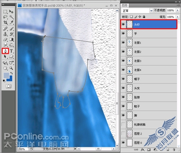Screen dimensions: 181x153
Task: Select the Magic Wand tool
Action: point(11,17)
